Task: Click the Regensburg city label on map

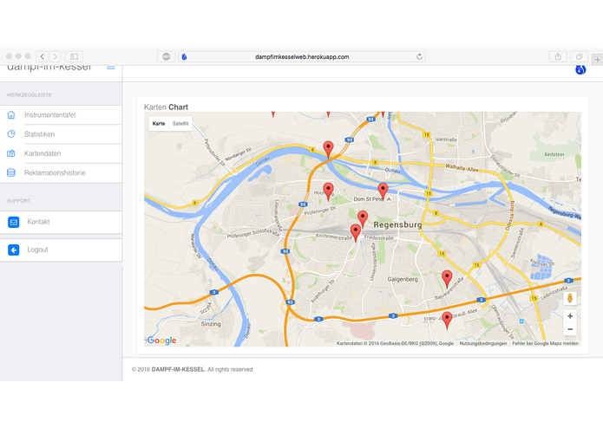Action: pyautogui.click(x=397, y=225)
